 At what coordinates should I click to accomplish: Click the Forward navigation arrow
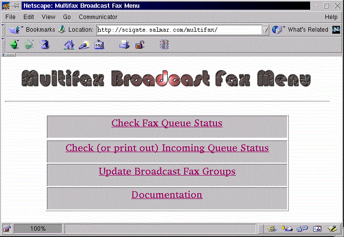coord(30,45)
